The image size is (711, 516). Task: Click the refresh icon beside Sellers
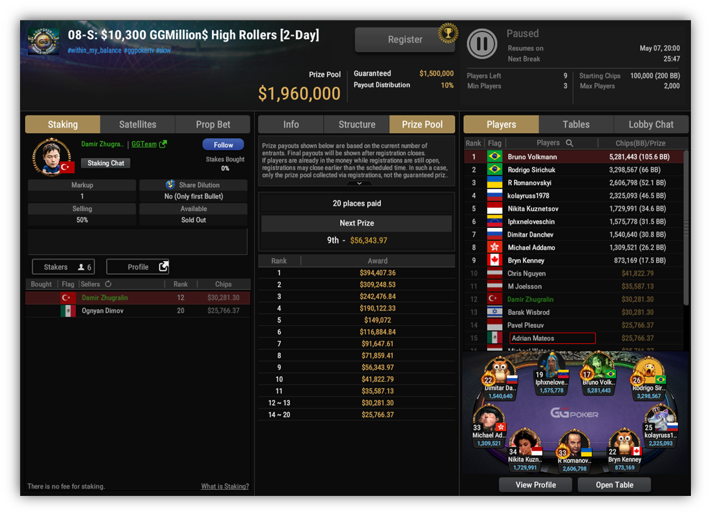coord(108,284)
